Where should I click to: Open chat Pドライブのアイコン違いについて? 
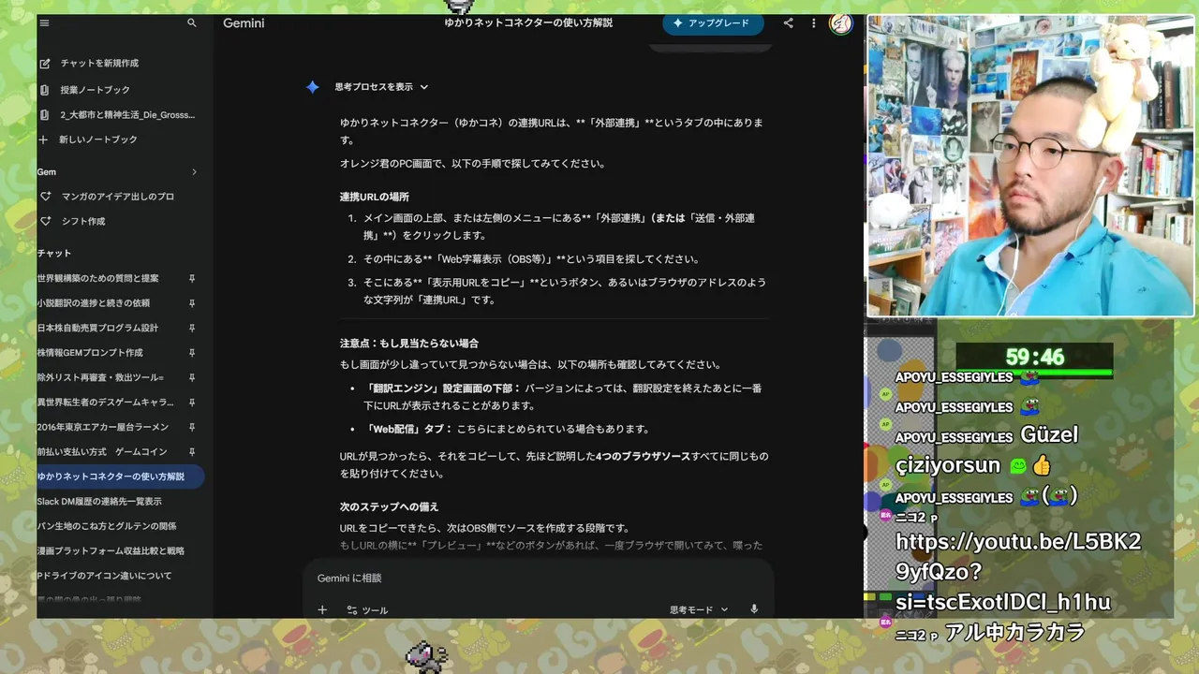point(105,576)
